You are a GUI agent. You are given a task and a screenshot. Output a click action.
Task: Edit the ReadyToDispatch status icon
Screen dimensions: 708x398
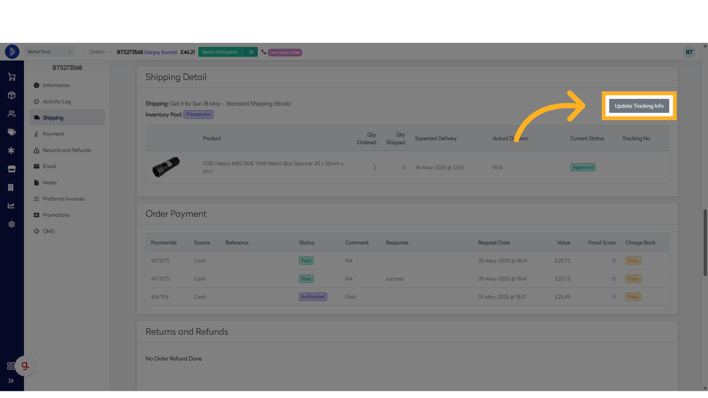(251, 52)
